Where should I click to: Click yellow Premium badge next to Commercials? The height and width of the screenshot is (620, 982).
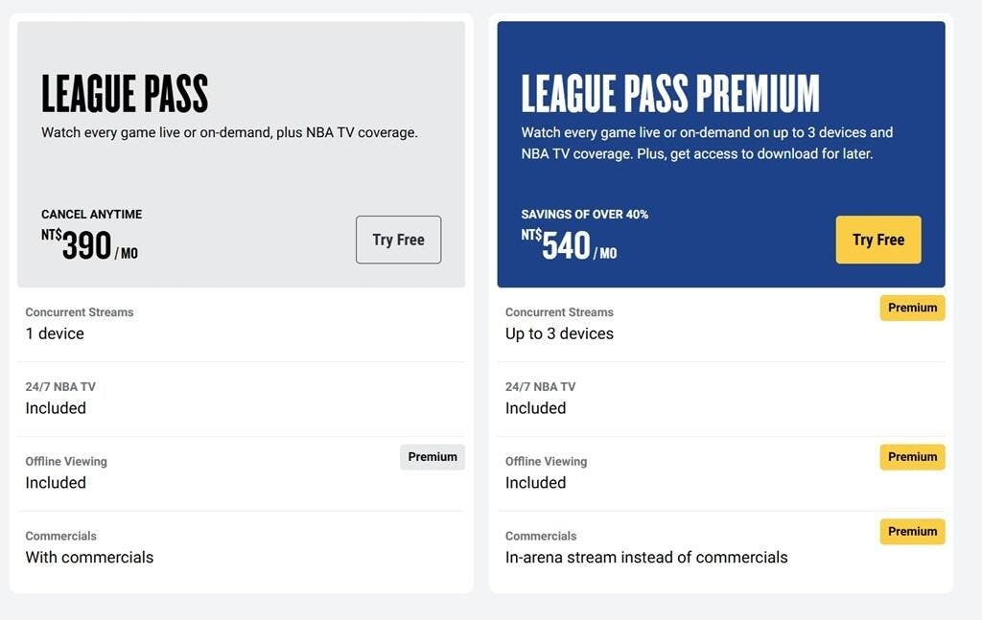[912, 532]
